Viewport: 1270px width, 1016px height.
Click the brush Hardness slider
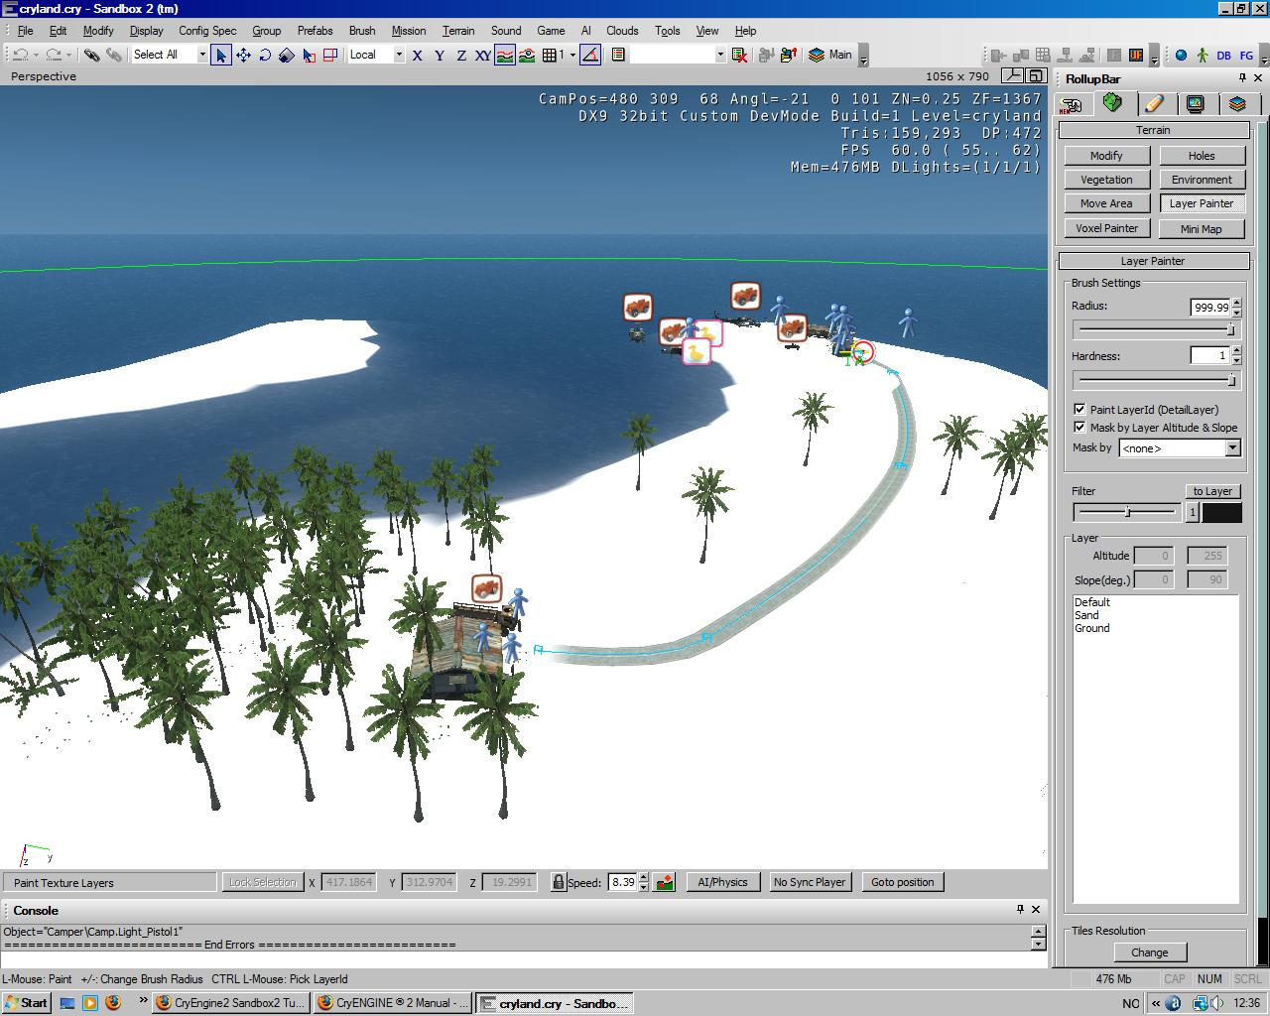[x=1157, y=379]
